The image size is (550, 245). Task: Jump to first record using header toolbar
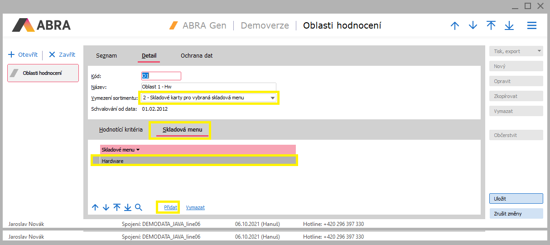click(491, 26)
